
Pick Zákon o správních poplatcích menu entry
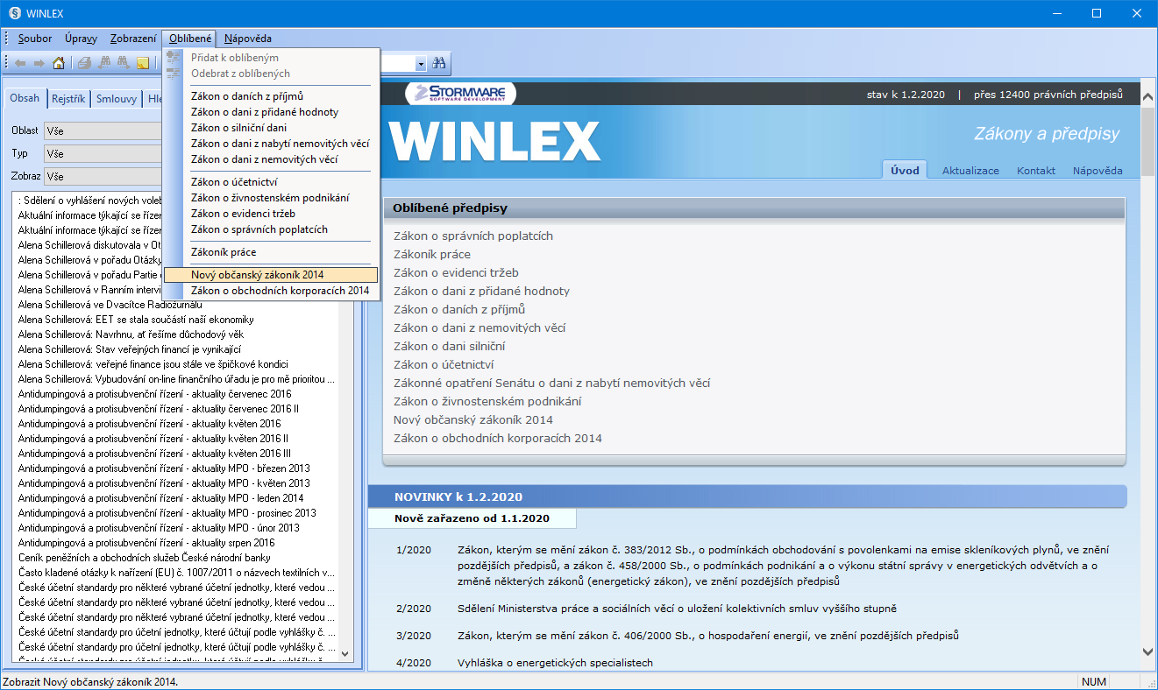[x=273, y=229]
